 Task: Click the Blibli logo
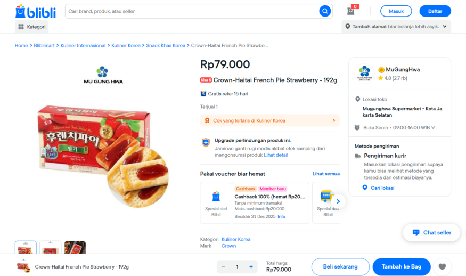[35, 11]
